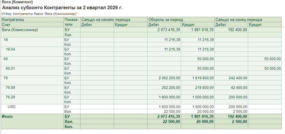Click closing credit 50 000,00 of account 60
The width and height of the screenshot is (285, 134).
coord(272,59)
